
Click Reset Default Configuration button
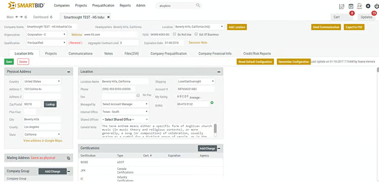pos(255,62)
